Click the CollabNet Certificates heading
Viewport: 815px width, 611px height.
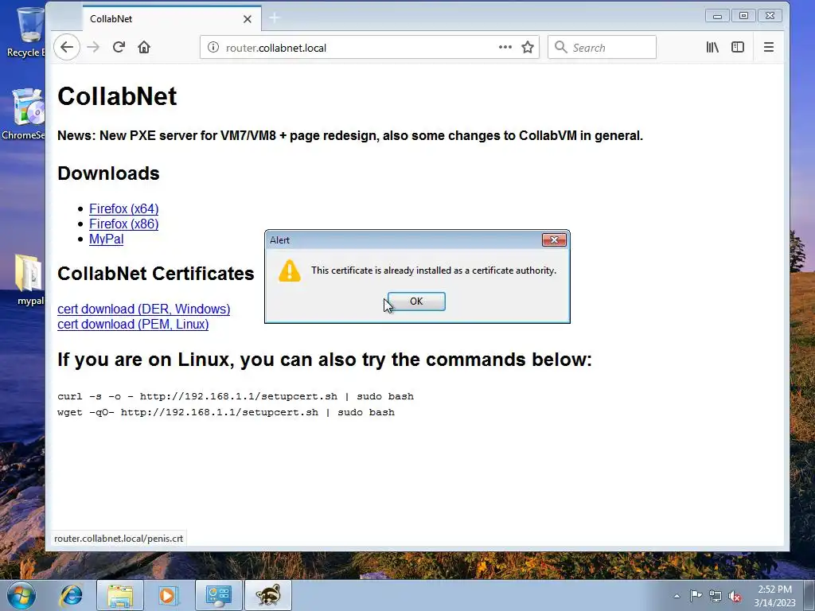[x=155, y=274]
